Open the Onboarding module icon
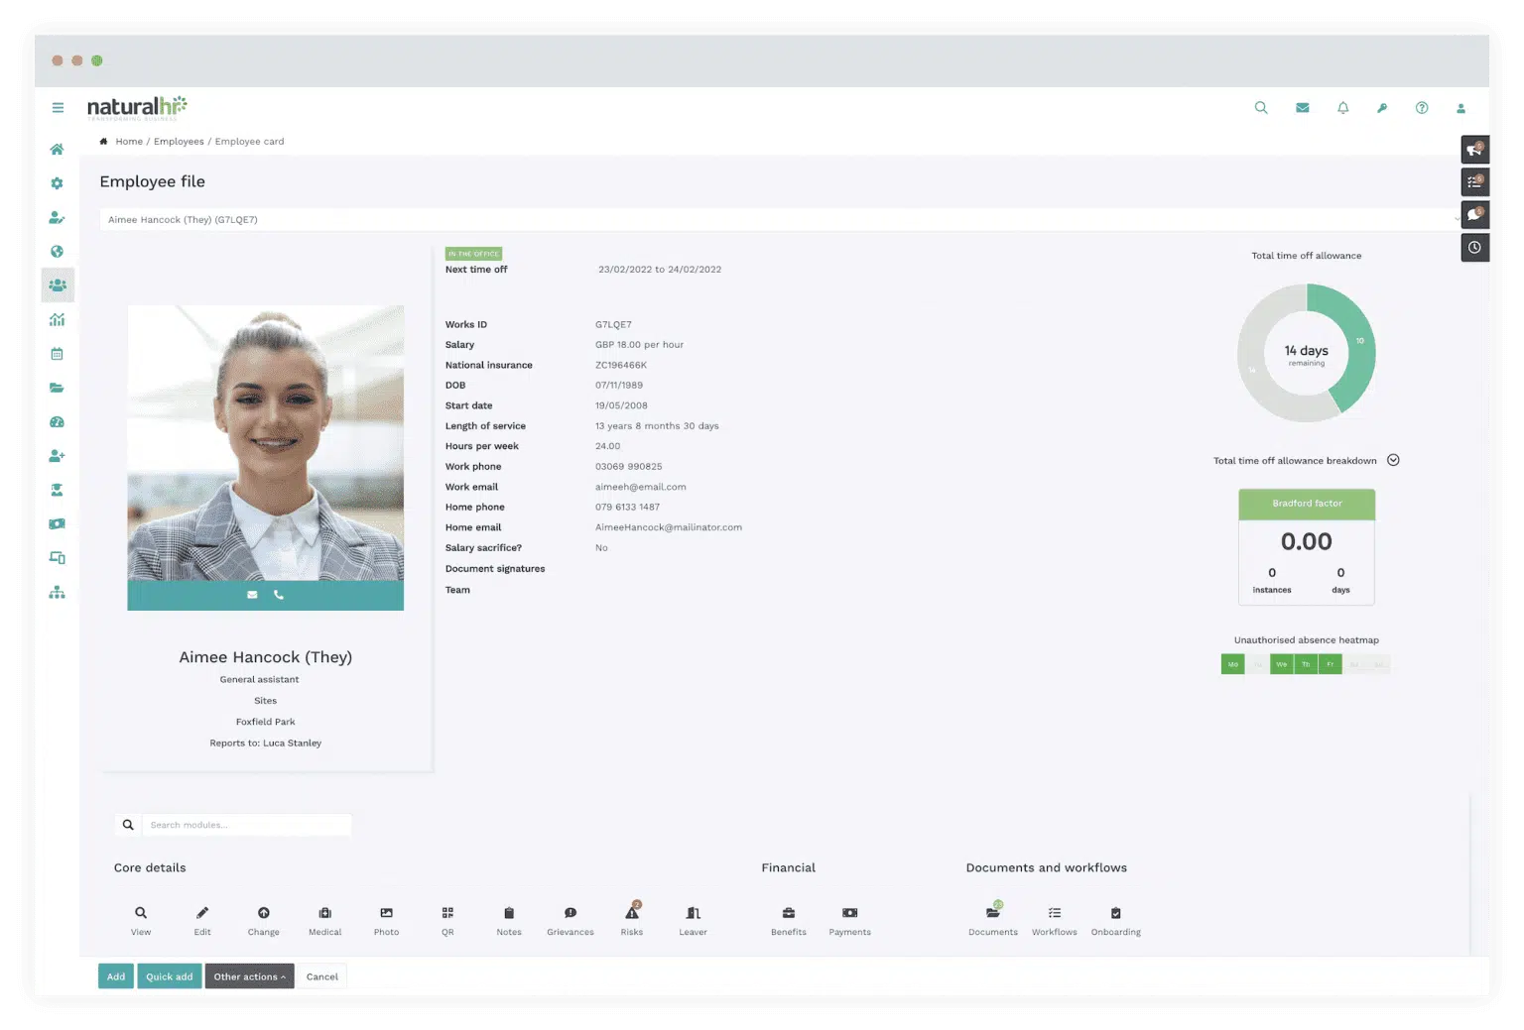 1115,914
